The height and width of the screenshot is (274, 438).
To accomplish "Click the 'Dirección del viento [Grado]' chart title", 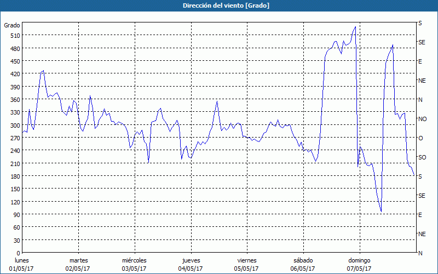I will click(218, 5).
